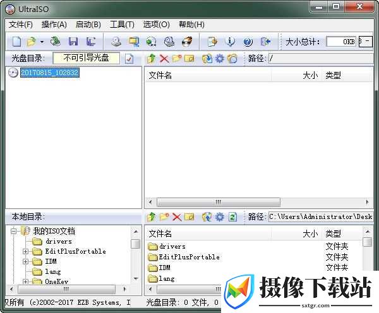Click Up folder icon in local toolbar
The image size is (379, 313).
coord(152,216)
